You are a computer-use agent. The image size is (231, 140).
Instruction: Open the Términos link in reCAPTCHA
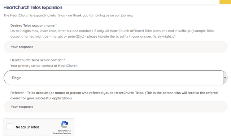click(67, 134)
